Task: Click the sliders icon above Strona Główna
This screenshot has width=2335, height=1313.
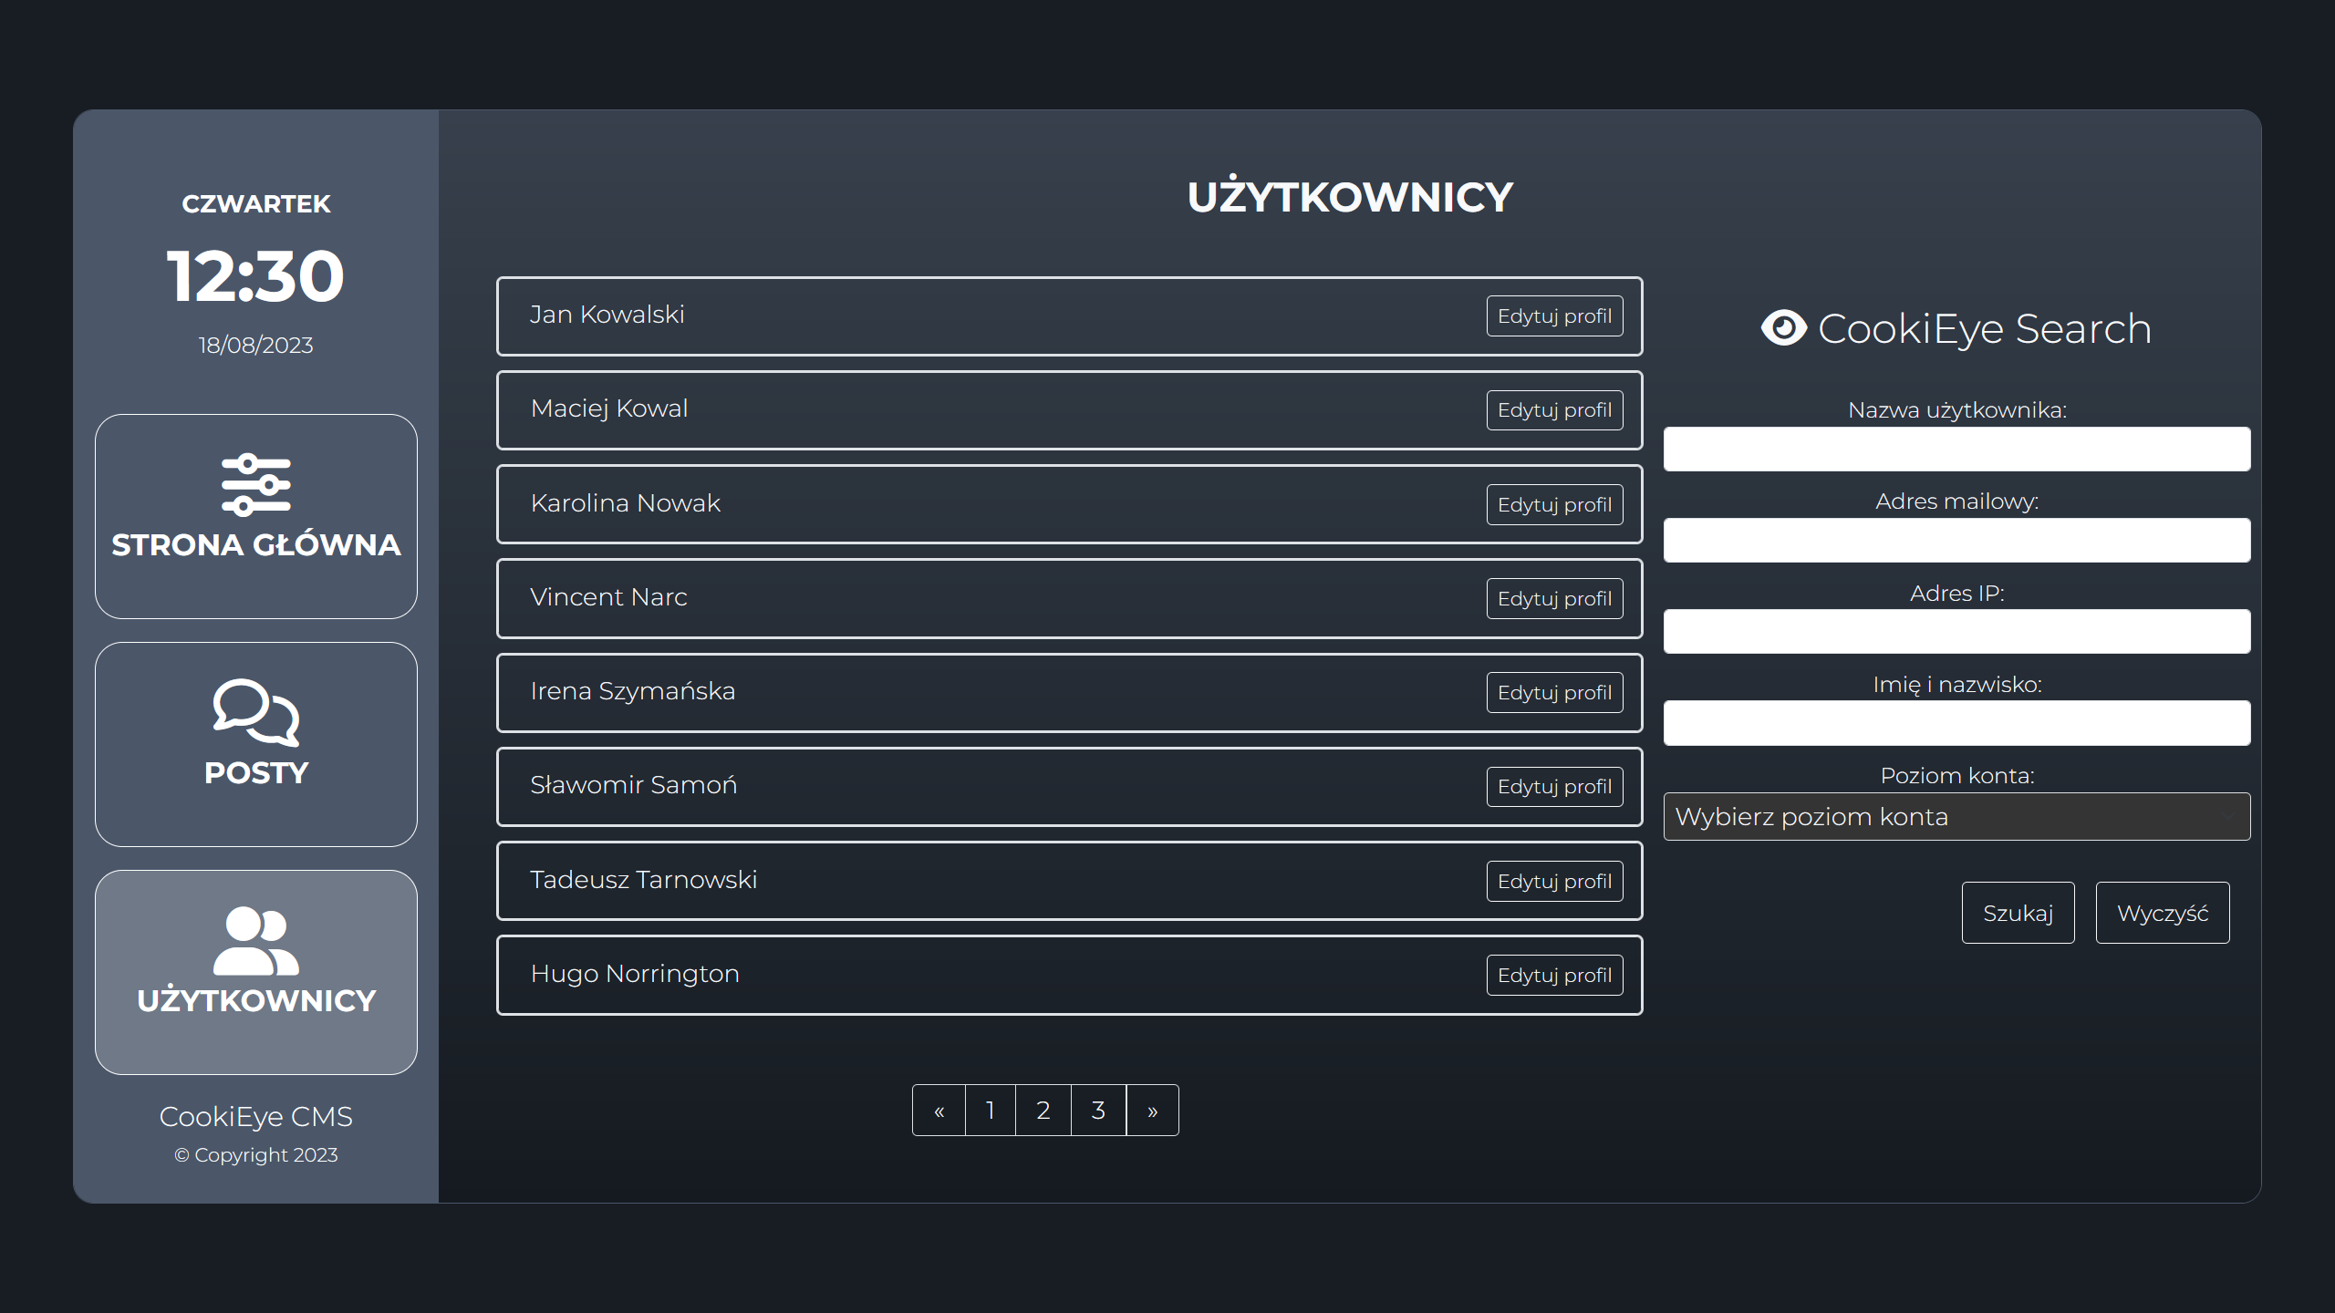Action: coord(255,484)
